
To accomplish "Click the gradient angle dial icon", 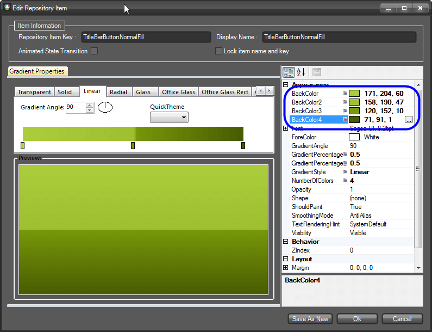I will 105,107.
